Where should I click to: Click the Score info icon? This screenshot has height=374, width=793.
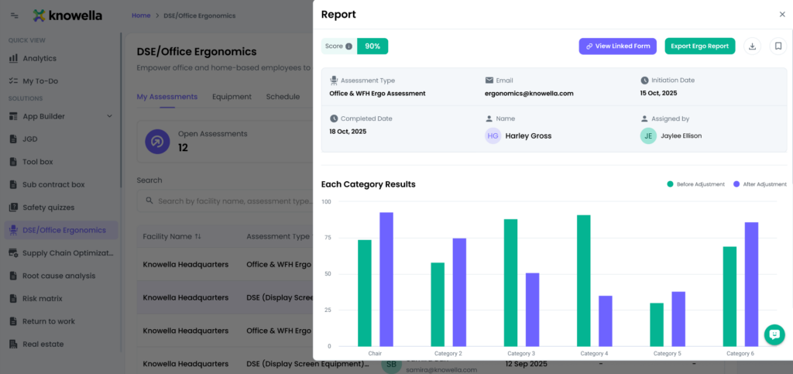[349, 46]
